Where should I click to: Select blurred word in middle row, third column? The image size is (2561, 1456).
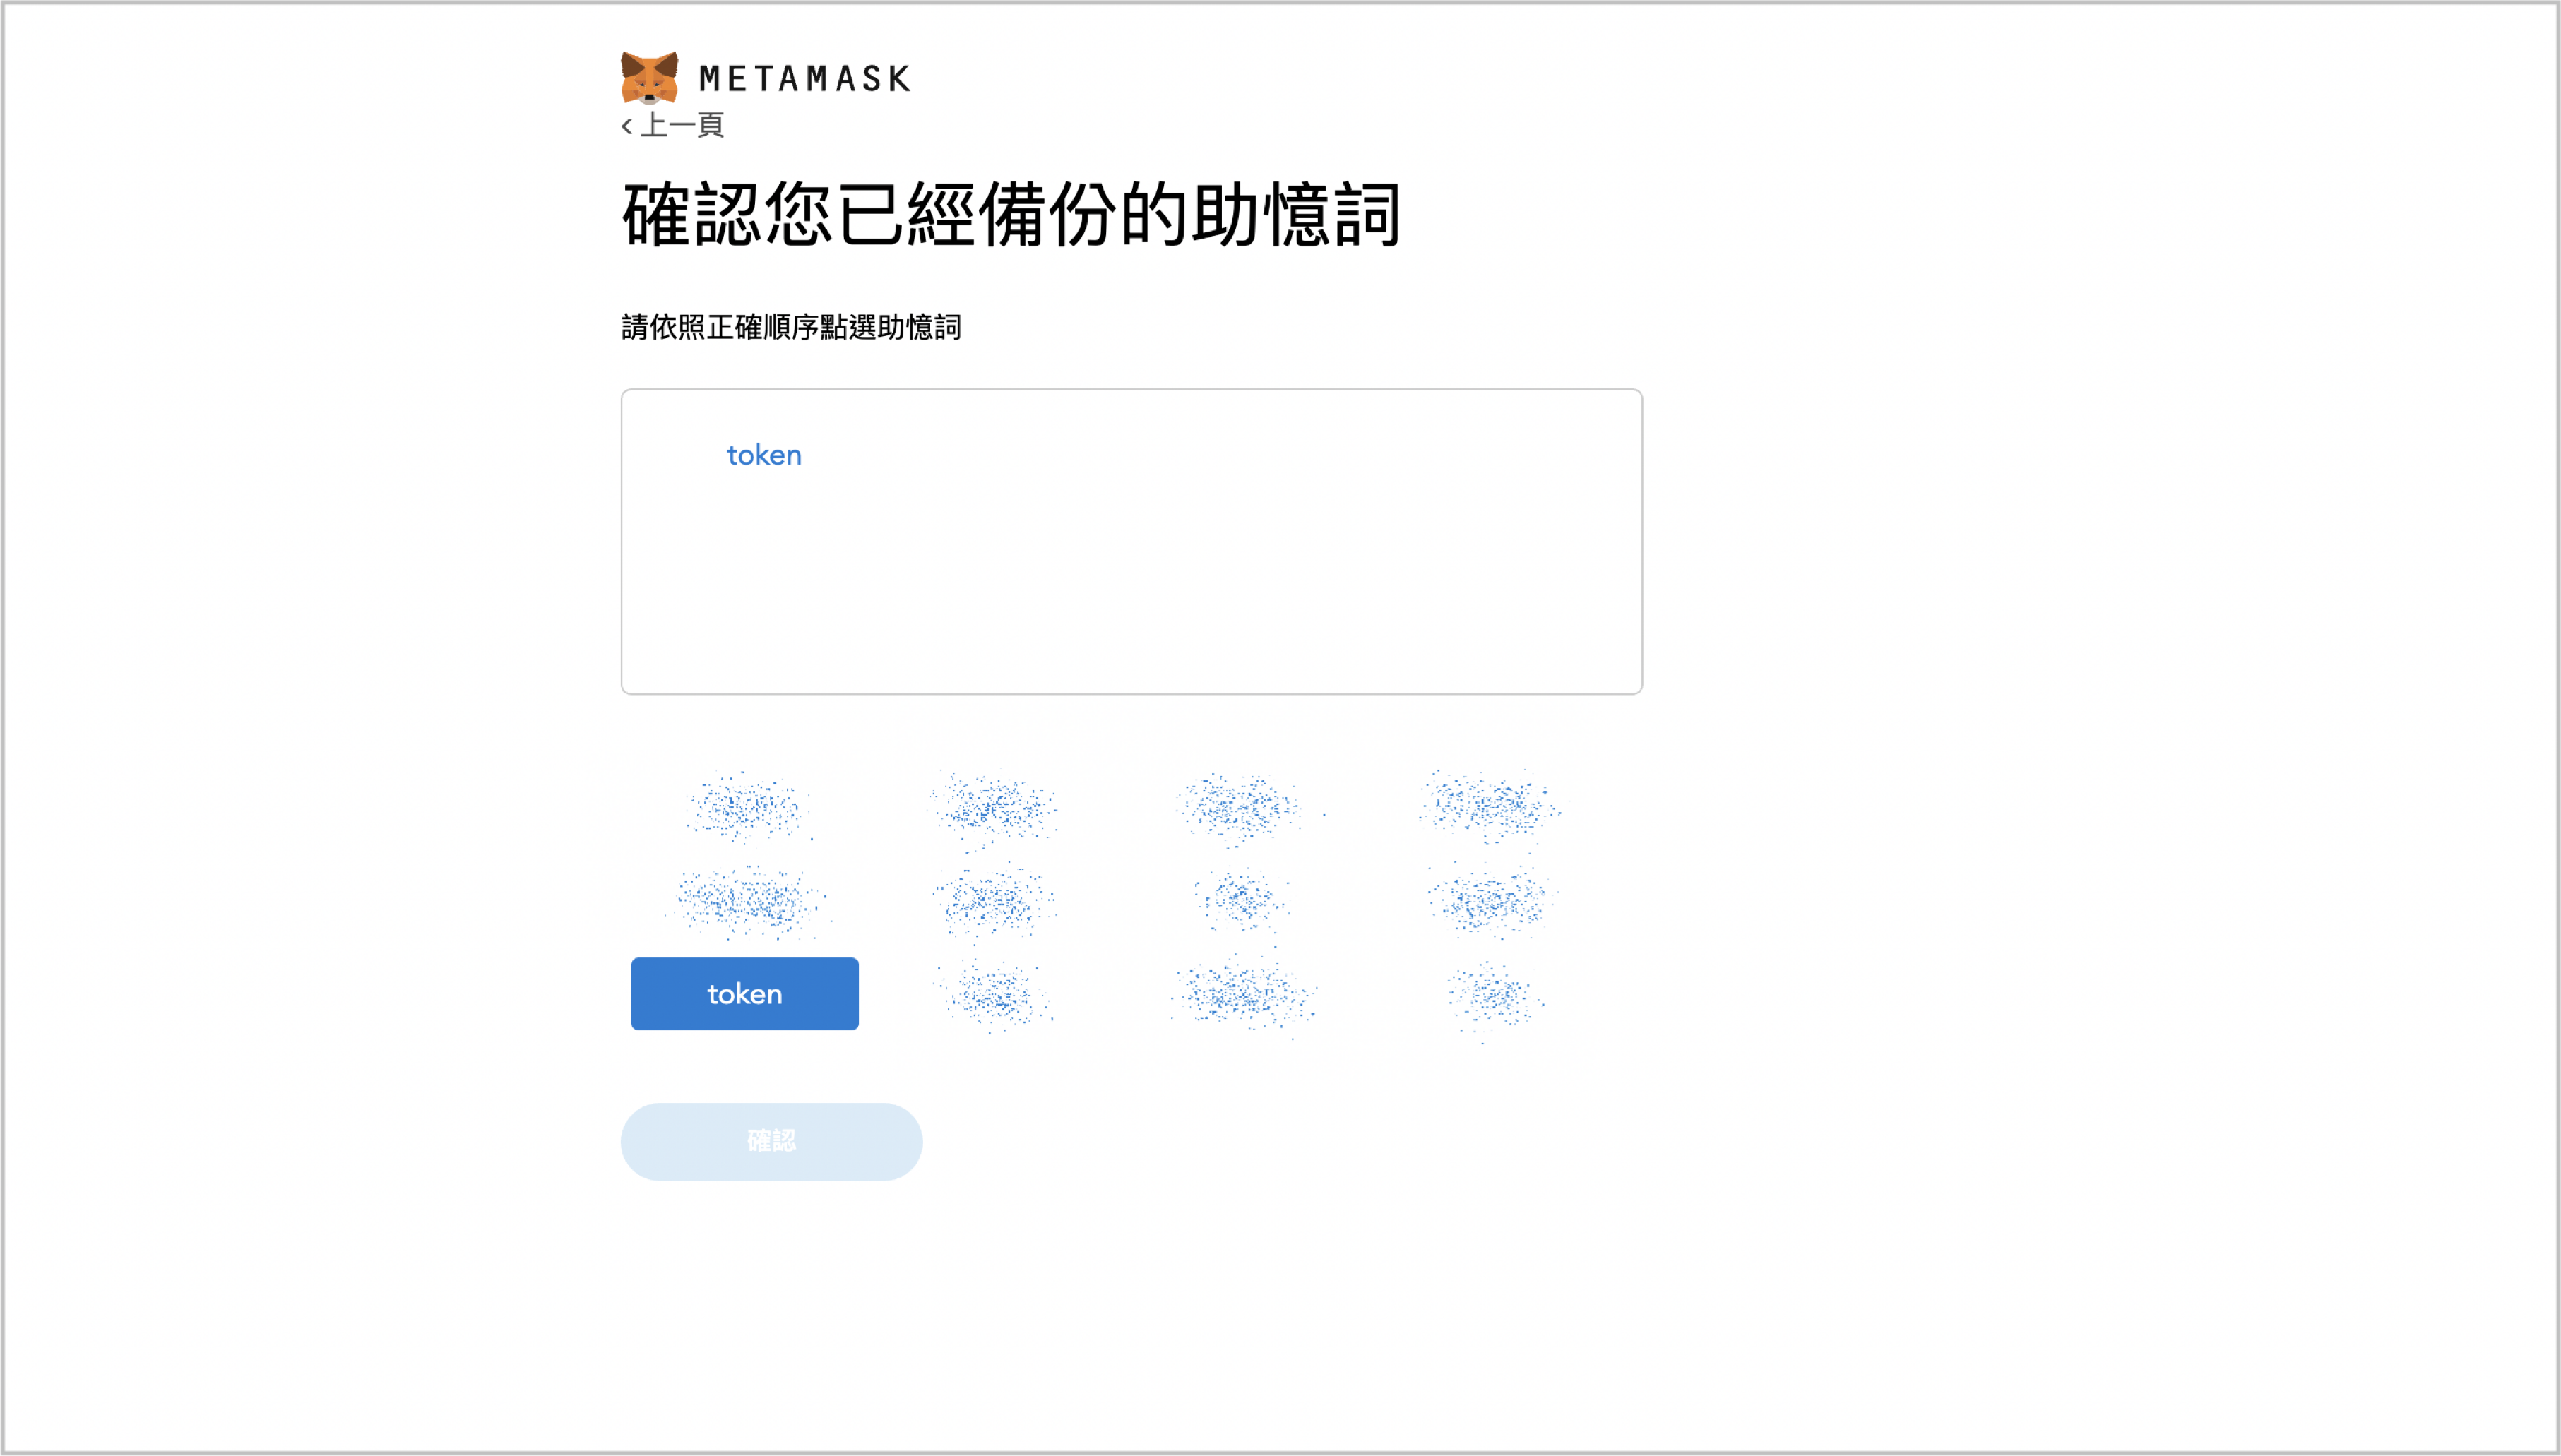coord(1242,901)
